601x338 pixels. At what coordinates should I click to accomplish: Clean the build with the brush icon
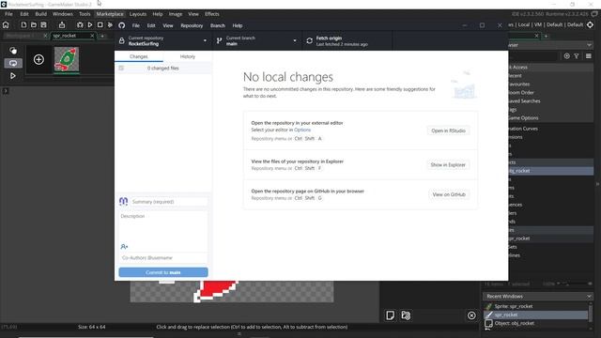click(111, 25)
